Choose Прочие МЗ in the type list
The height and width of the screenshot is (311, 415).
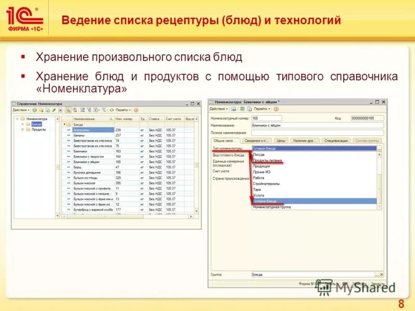(314, 172)
